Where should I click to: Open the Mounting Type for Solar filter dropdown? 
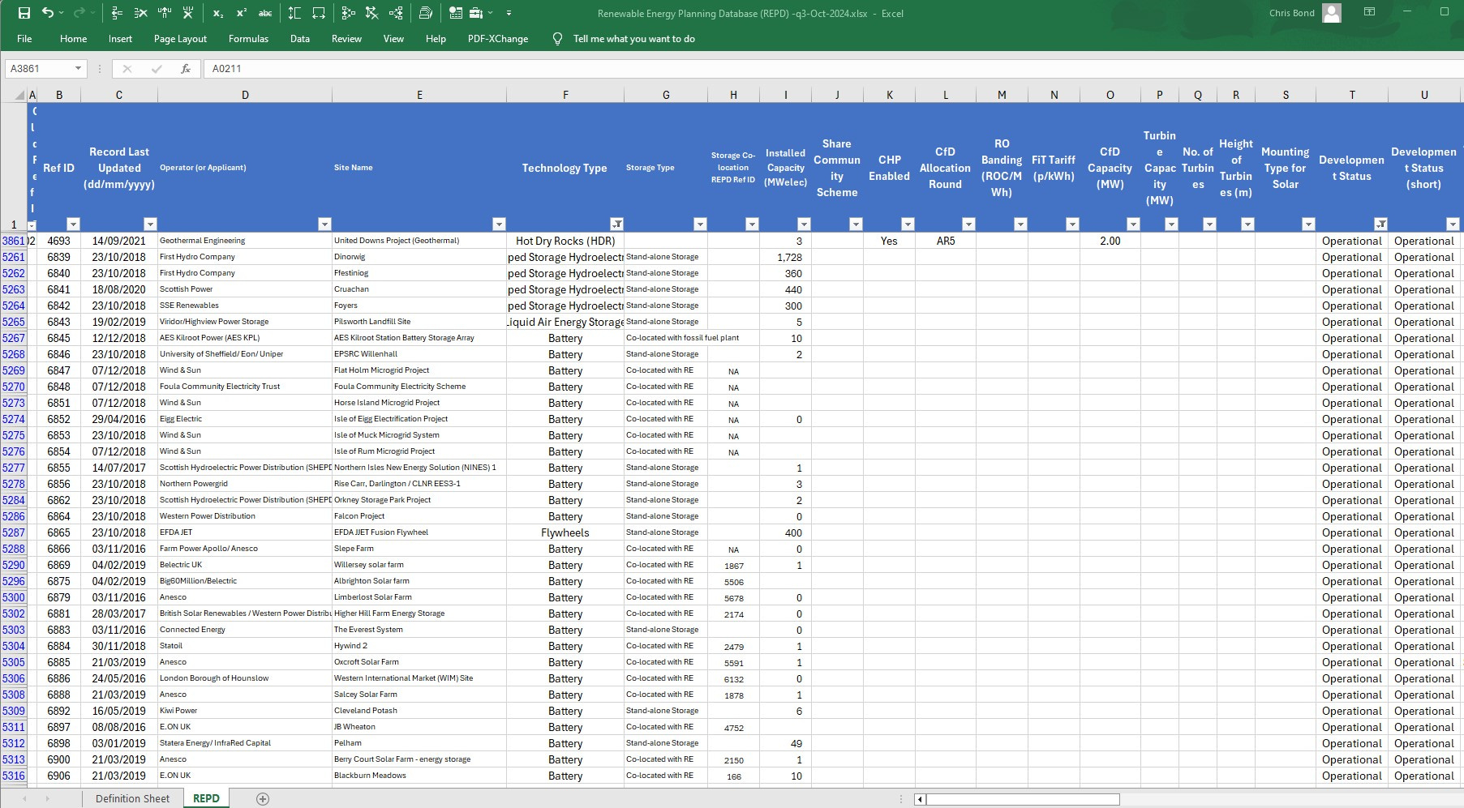(x=1307, y=224)
